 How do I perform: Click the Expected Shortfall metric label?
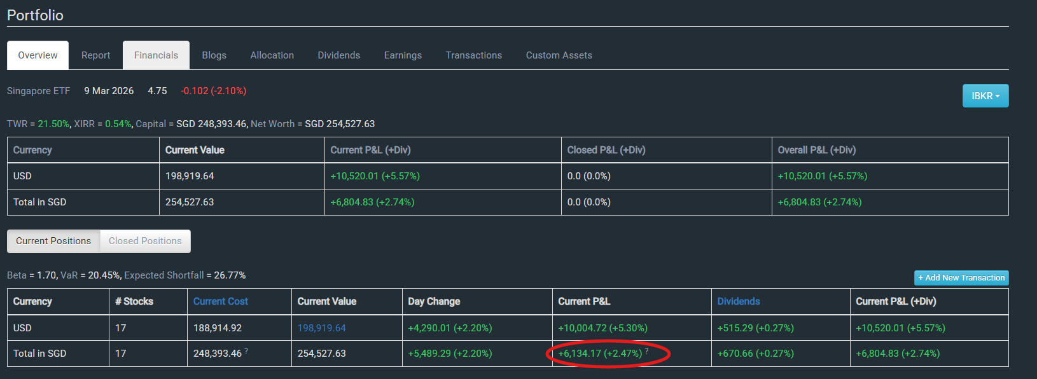click(164, 275)
